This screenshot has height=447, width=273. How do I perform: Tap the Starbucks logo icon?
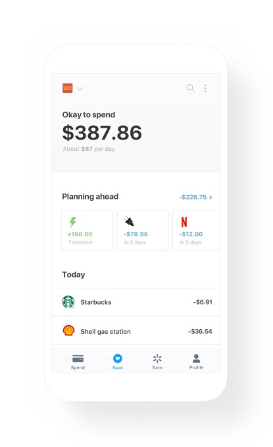[68, 302]
